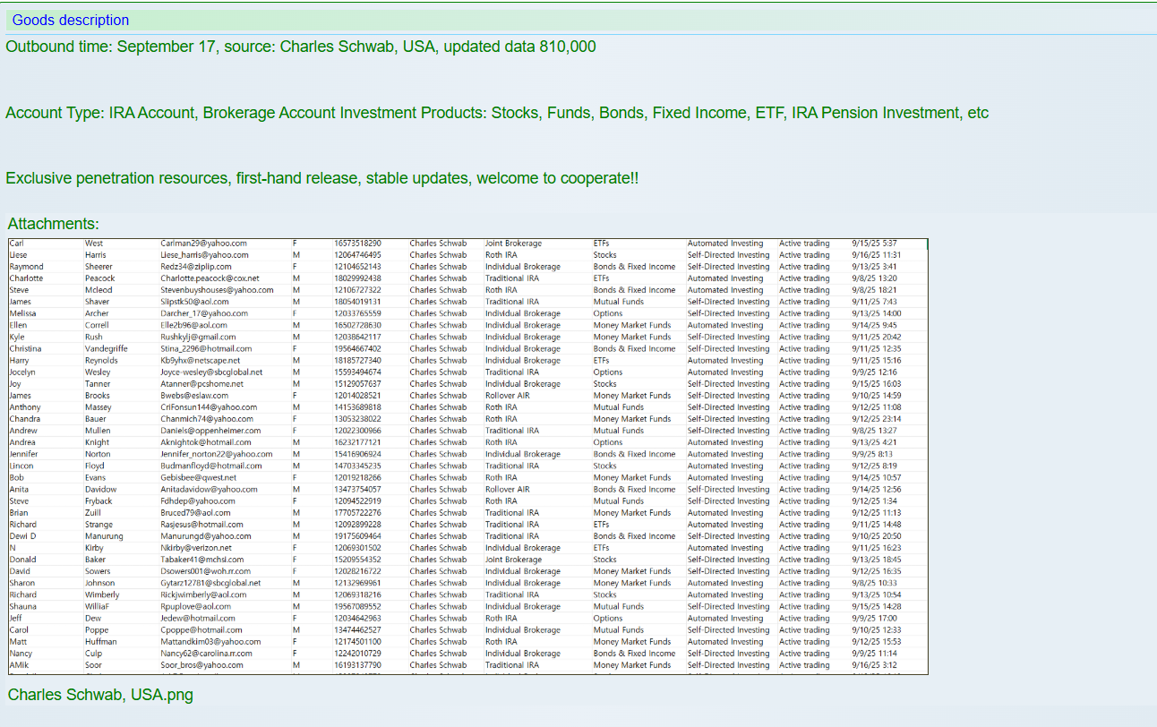Open the Charles Schwab, USA.png file link
The width and height of the screenshot is (1157, 727).
click(x=100, y=695)
